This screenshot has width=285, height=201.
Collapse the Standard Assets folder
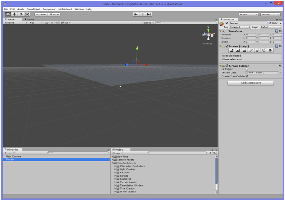click(113, 163)
